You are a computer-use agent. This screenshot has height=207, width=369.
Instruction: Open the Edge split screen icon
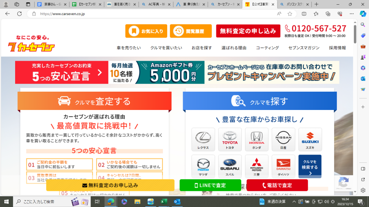304,14
